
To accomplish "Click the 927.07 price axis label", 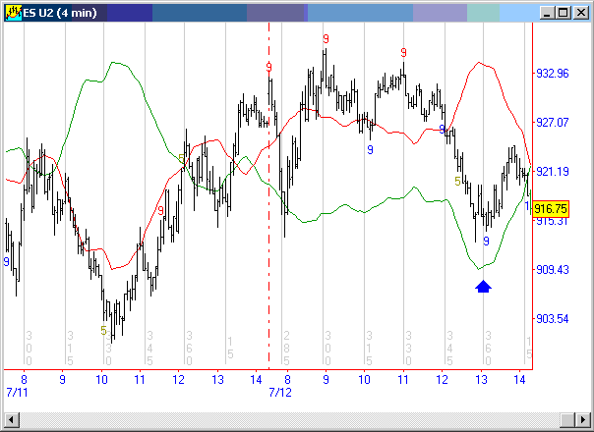I will pyautogui.click(x=552, y=123).
